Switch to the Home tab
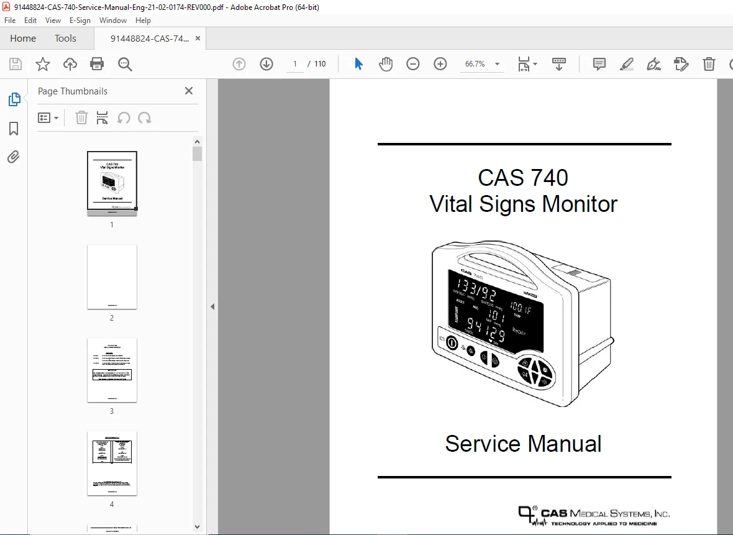733x535 pixels. pos(23,39)
